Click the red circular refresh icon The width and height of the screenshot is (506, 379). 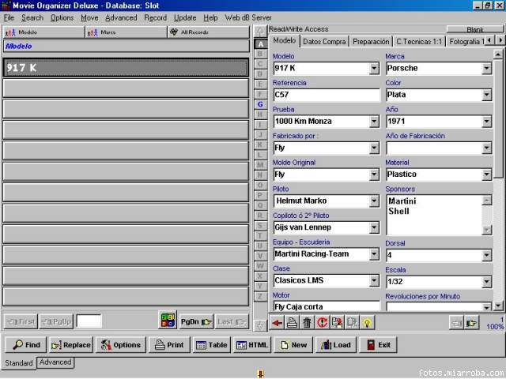point(322,322)
